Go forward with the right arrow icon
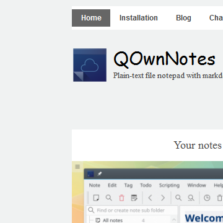The width and height of the screenshot is (223, 223). click(163, 198)
